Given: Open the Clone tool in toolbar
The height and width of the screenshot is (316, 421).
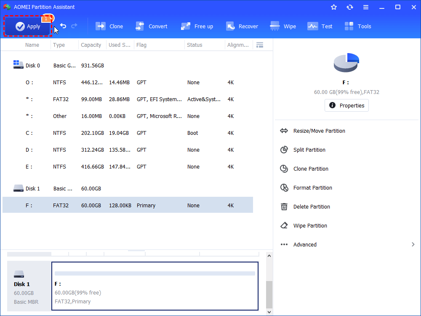Looking at the screenshot, I should click(x=109, y=27).
